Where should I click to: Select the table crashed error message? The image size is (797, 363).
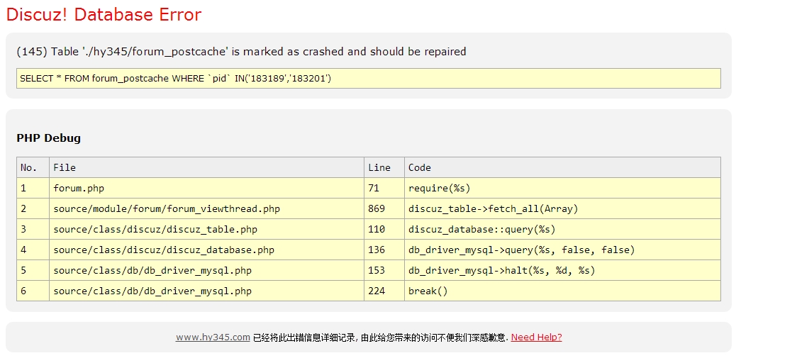coord(241,51)
